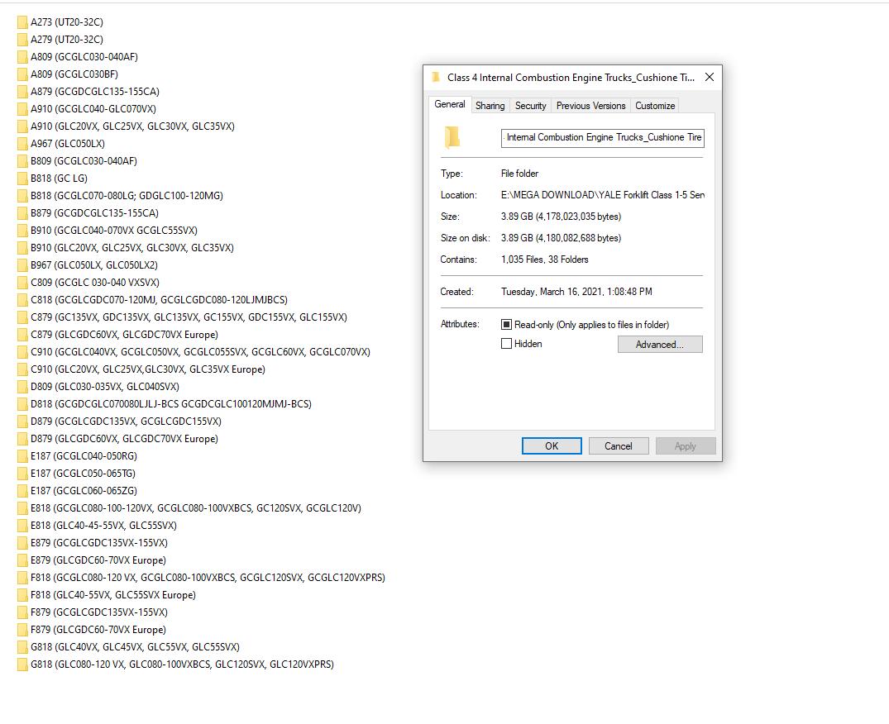Click folder icon of A967 (GLC050LX)
The width and height of the screenshot is (889, 724).
pos(22,144)
